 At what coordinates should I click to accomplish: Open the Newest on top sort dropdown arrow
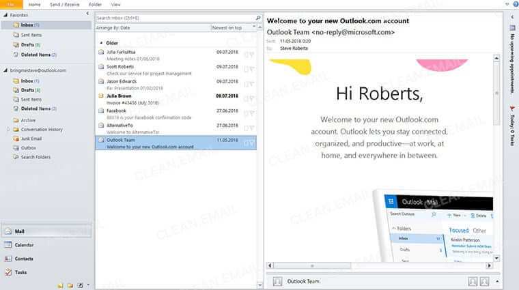click(254, 27)
